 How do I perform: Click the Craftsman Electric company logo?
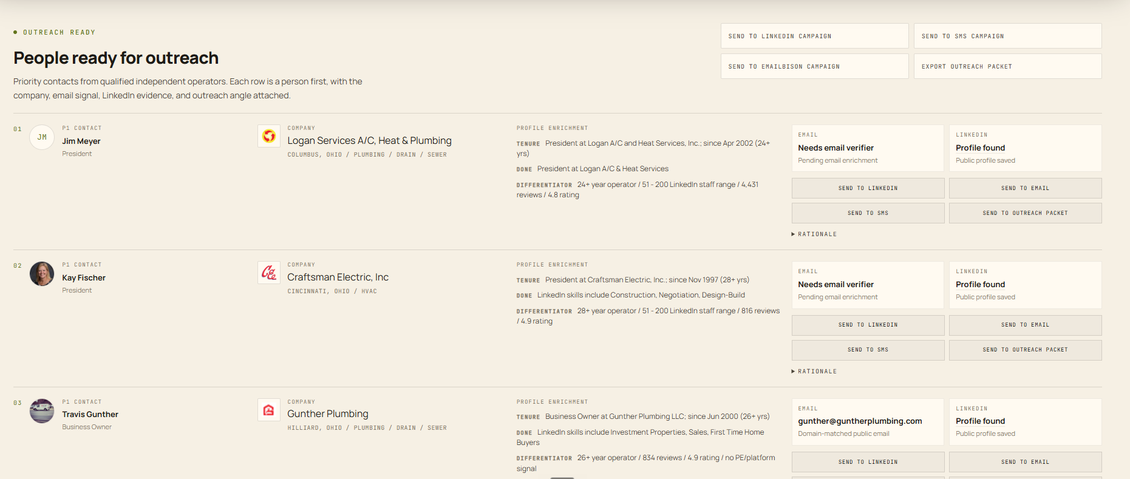tap(269, 273)
